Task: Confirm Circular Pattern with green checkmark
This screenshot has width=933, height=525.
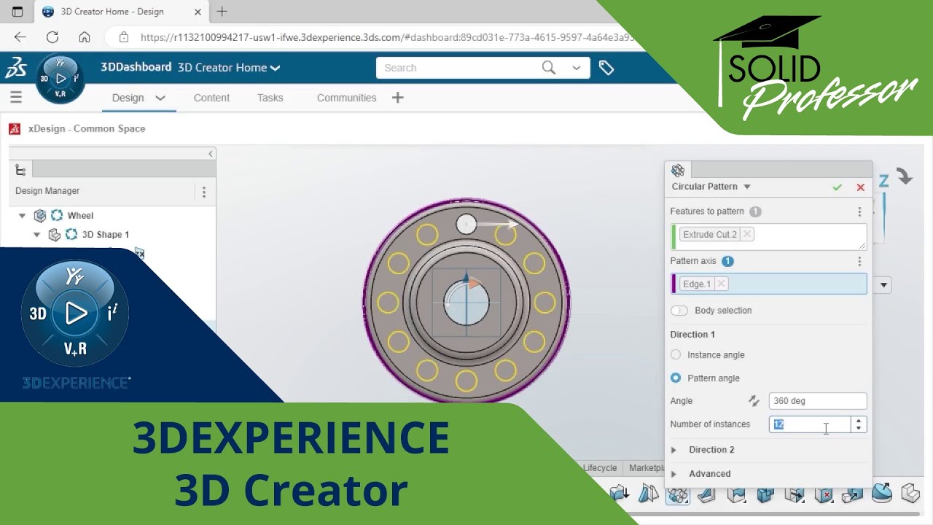Action: click(838, 187)
